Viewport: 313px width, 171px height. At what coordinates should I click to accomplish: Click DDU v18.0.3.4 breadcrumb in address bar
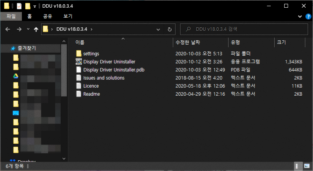(x=72, y=29)
